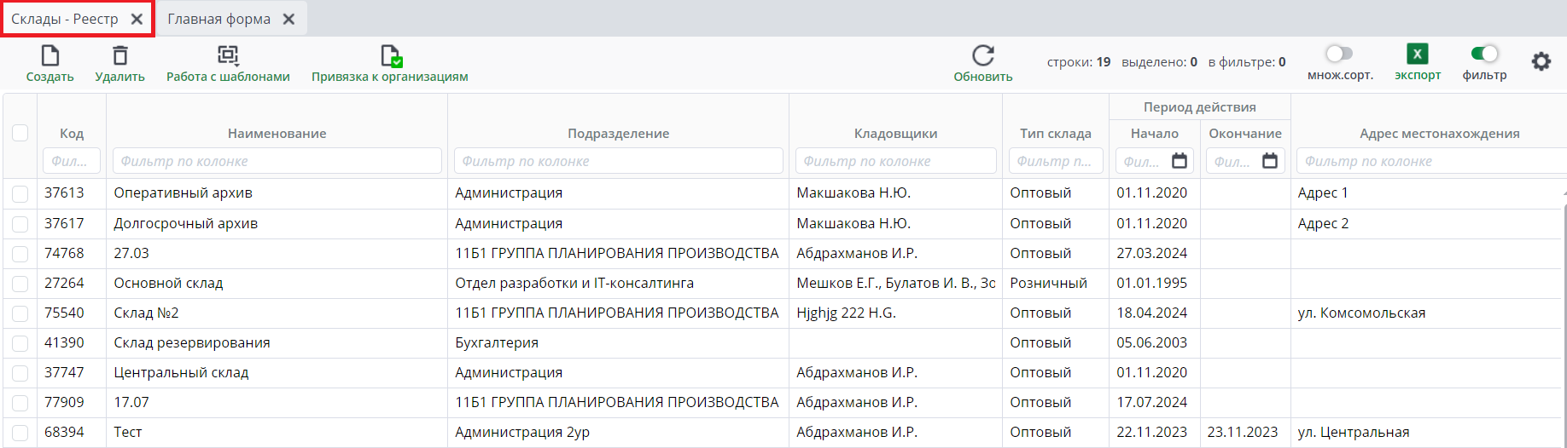Close the Главная форма tab
Image resolution: width=1567 pixels, height=448 pixels.
[x=289, y=19]
